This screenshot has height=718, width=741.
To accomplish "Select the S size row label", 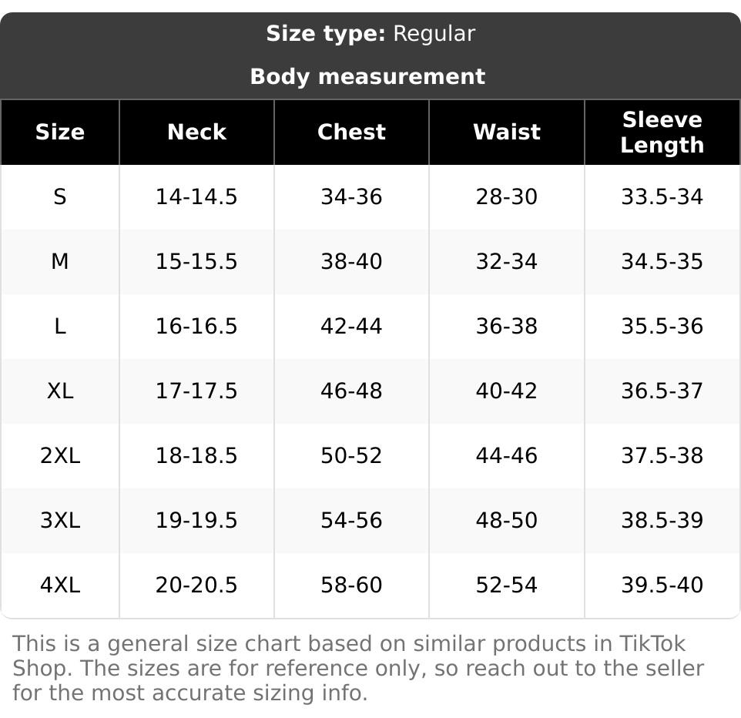I will click(60, 197).
